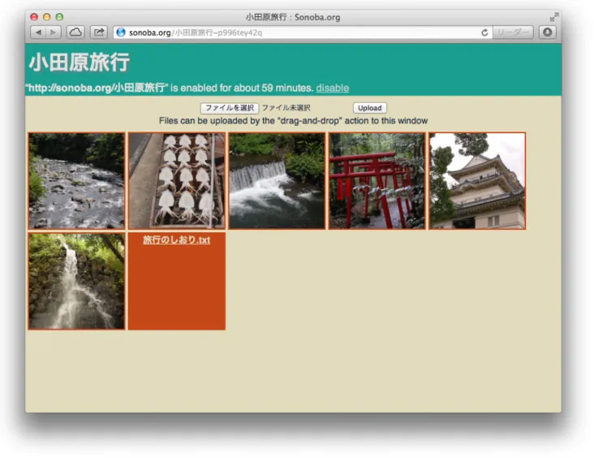Open the iCloud Tabs cloud icon
The image size is (594, 458).
pyautogui.click(x=75, y=32)
